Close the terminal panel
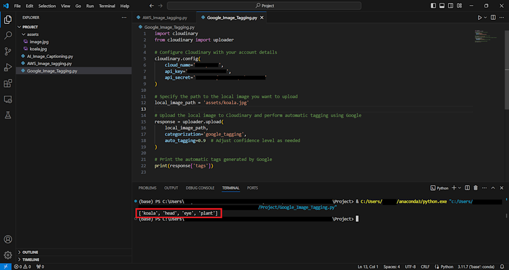Image resolution: width=509 pixels, height=270 pixels. click(501, 188)
